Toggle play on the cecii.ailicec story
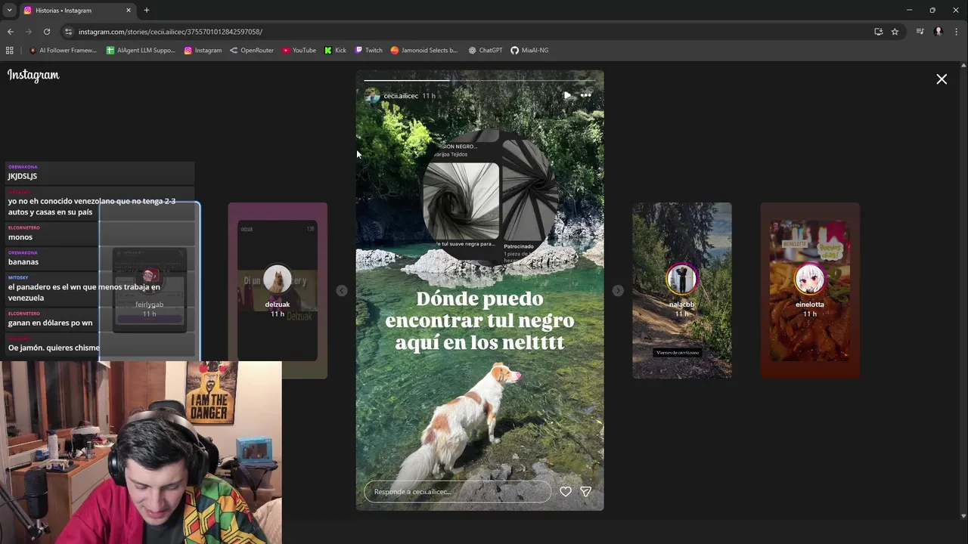 pyautogui.click(x=567, y=95)
